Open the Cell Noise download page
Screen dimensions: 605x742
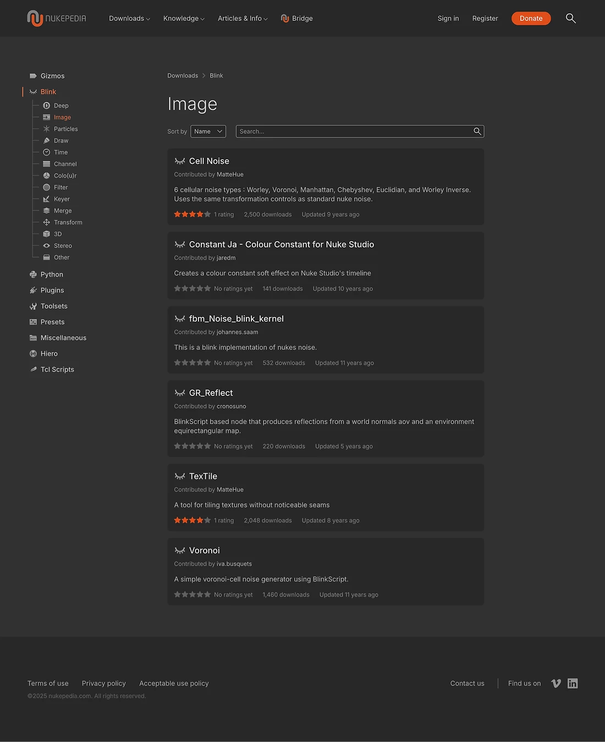[x=209, y=161]
